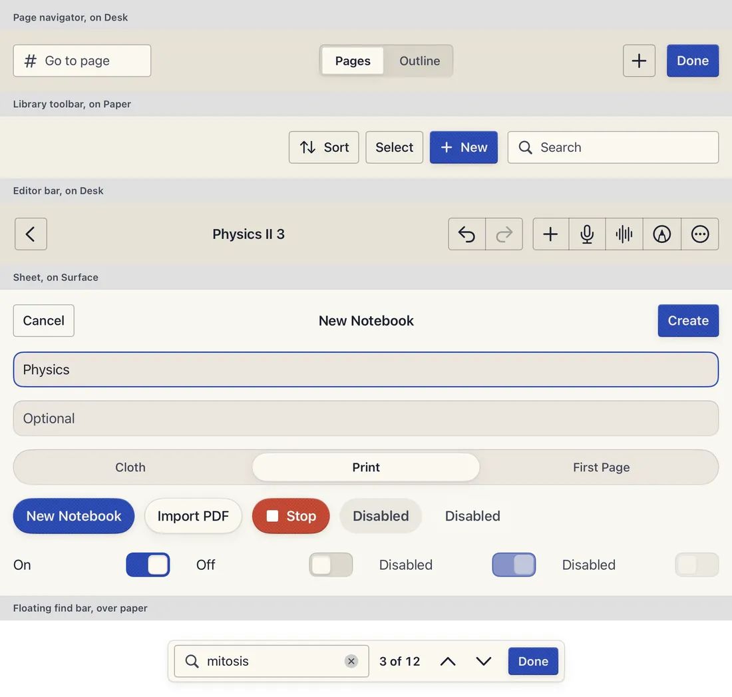Click the blue New button
This screenshot has width=732, height=697.
[x=464, y=147]
